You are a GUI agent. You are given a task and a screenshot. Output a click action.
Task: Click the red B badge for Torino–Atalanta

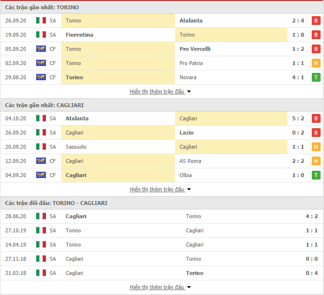click(x=316, y=21)
